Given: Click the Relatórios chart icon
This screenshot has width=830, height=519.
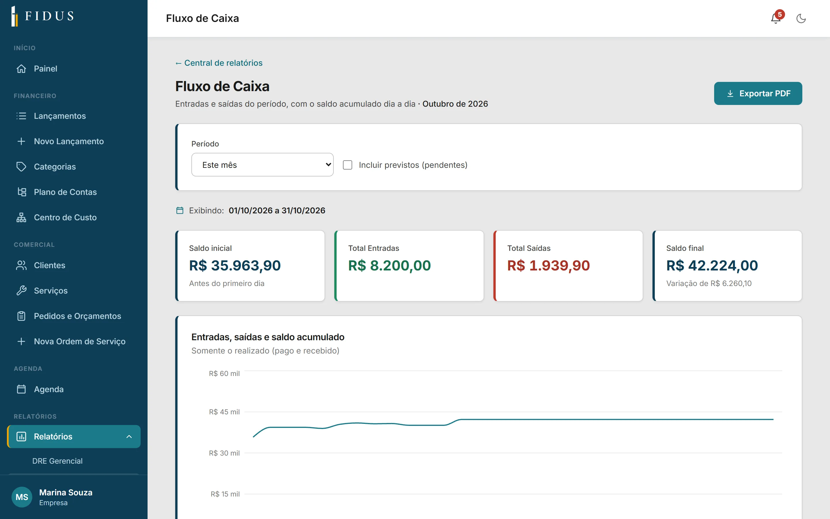Looking at the screenshot, I should click(21, 437).
